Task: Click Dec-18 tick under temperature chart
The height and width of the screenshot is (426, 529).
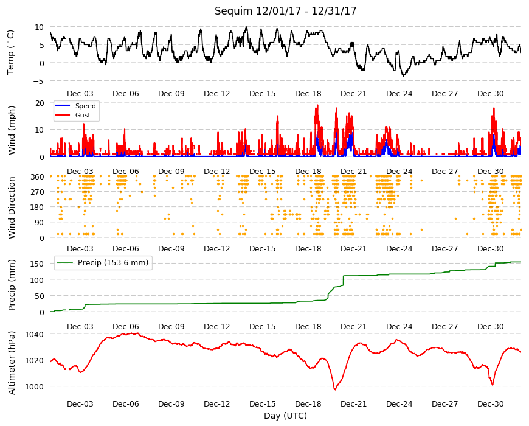Action: (x=308, y=94)
